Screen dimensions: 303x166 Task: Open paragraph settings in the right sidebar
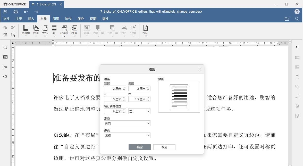(x=297, y=47)
